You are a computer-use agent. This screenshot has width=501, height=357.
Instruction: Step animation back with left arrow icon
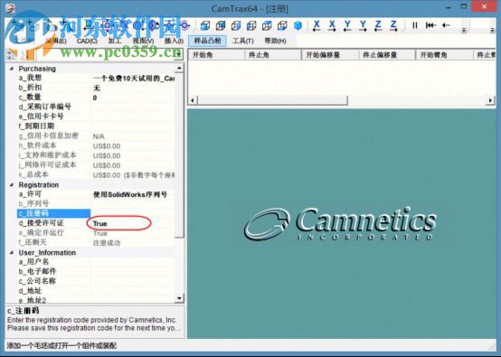[x=446, y=25]
